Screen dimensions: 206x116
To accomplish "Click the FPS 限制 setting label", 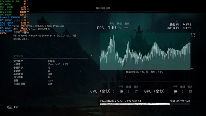I will (x=18, y=77).
